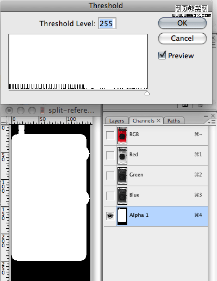217x281 pixels.
Task: Show the Green channel visibility box
Action: pyautogui.click(x=110, y=176)
